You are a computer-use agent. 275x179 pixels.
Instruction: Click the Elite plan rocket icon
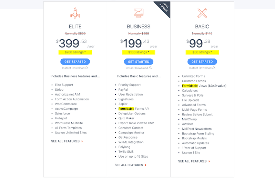[75, 13]
